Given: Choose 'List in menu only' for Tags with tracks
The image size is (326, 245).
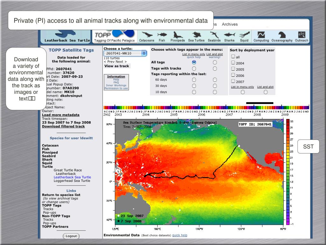Looking at the screenshot, I should point(194,69).
